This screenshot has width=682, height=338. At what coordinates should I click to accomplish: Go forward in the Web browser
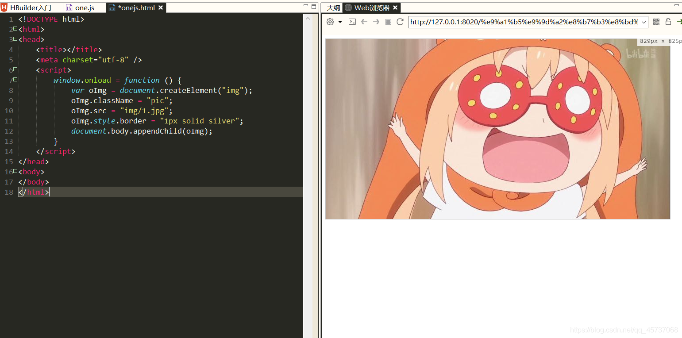click(376, 22)
